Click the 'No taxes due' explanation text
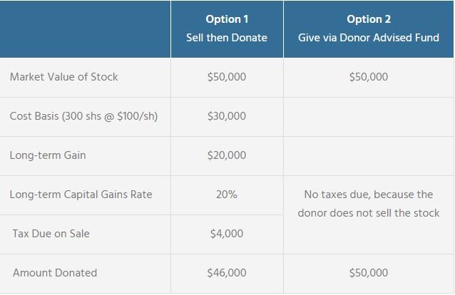Screen dimensions: 455x295 (x=369, y=204)
